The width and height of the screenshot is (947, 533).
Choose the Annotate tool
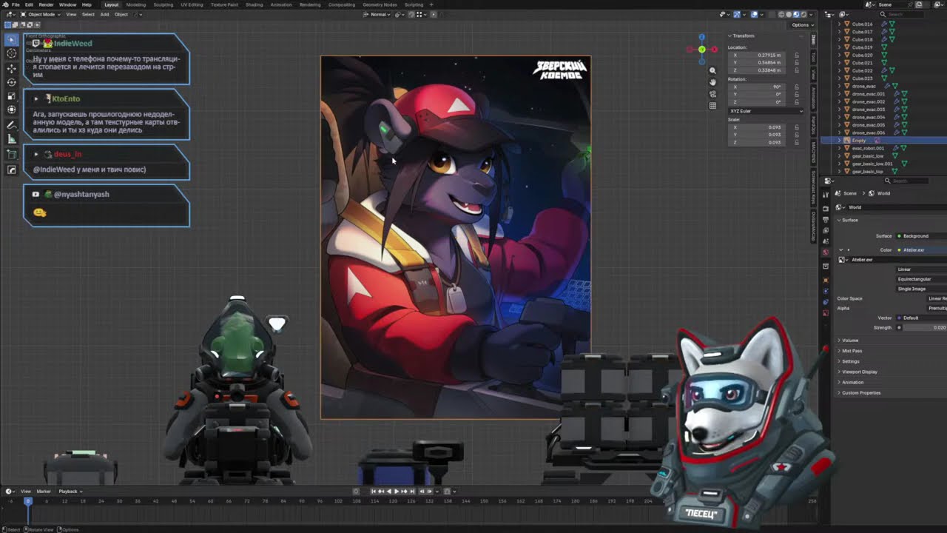pyautogui.click(x=12, y=125)
